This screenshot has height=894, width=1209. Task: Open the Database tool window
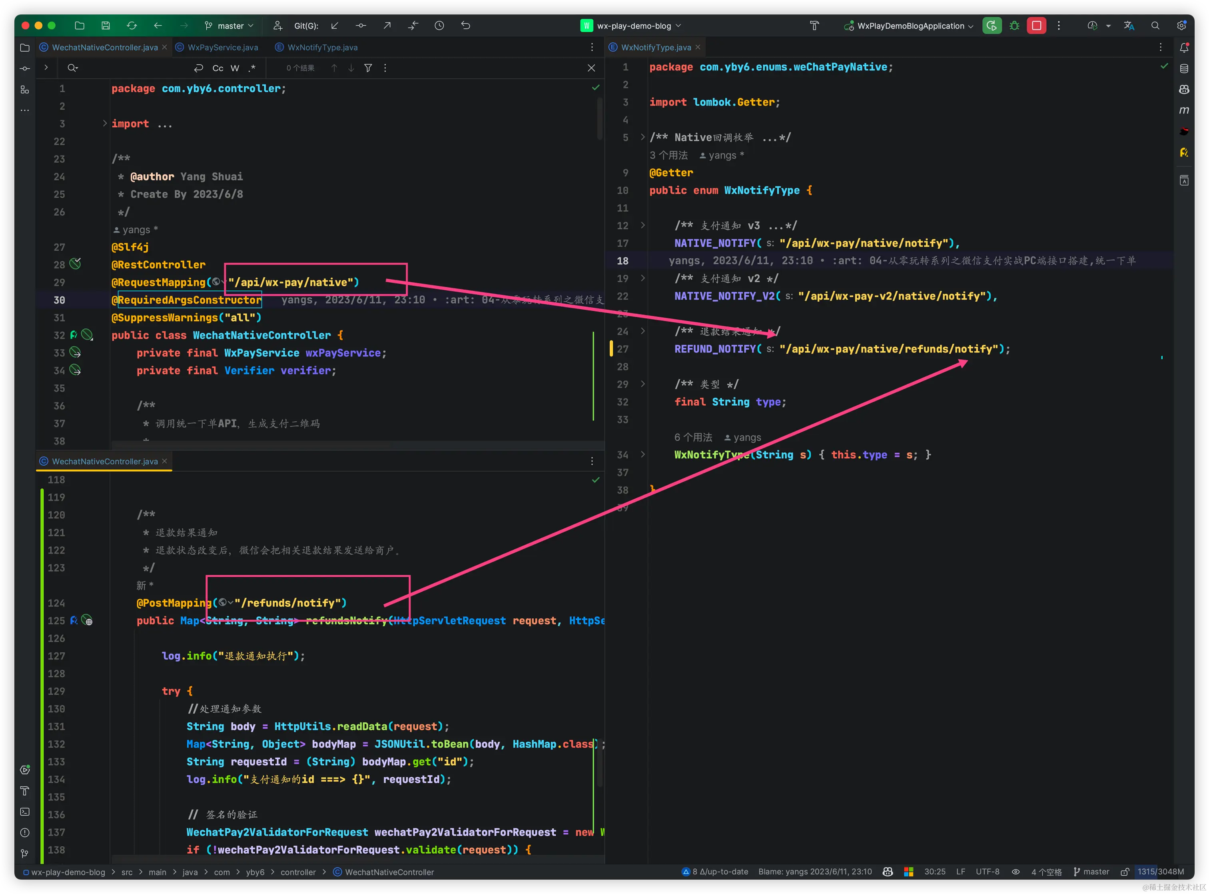click(x=1184, y=69)
